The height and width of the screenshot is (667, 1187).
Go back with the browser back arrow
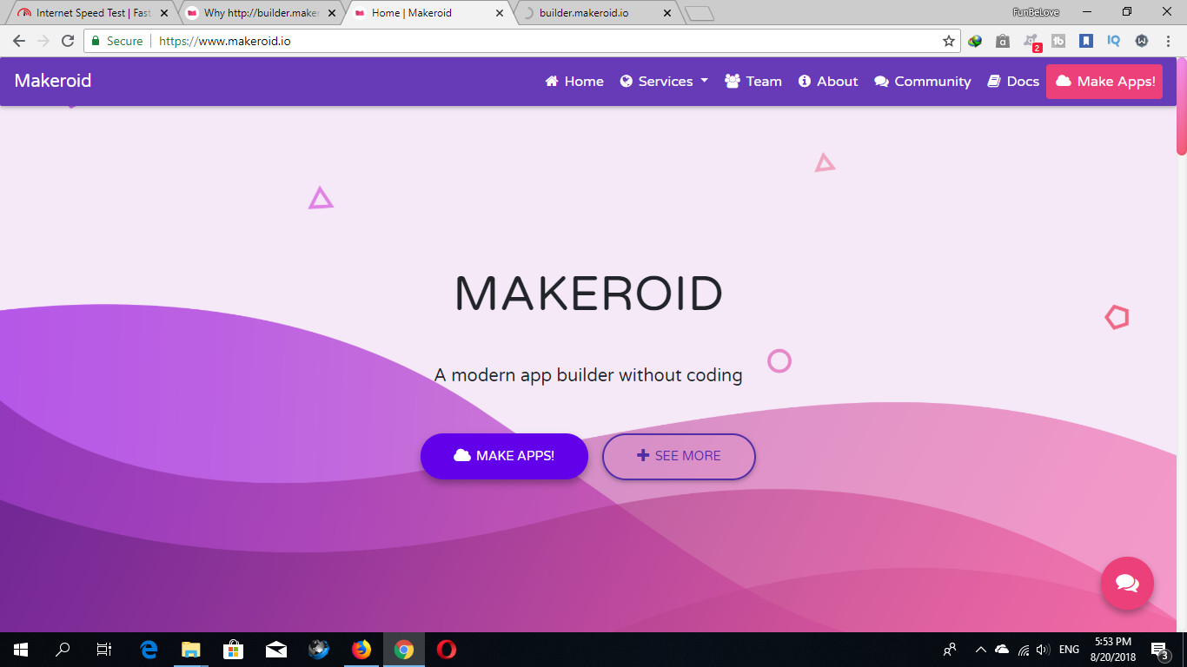[x=19, y=41]
